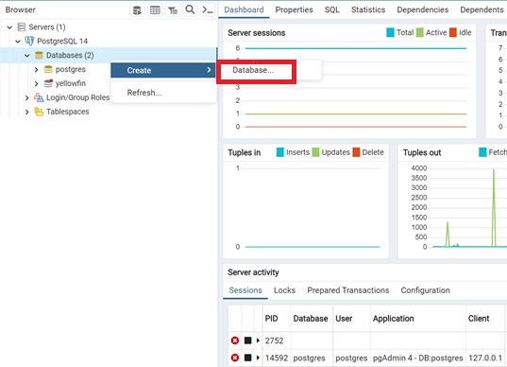507x367 pixels.
Task: Click the Server activity heading
Action: point(253,272)
